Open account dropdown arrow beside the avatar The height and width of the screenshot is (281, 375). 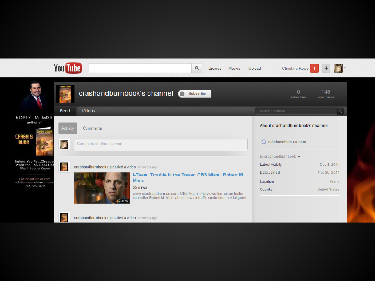(x=345, y=68)
